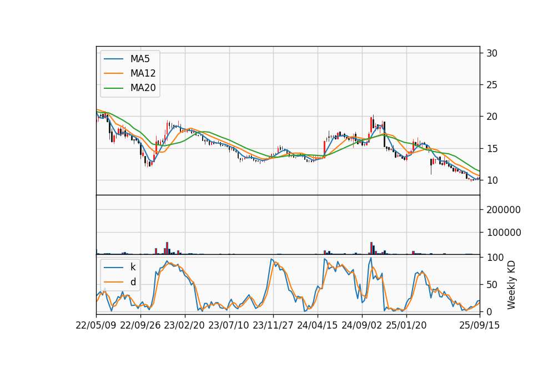Click the KD axis value 100
This screenshot has height=383, width=533.
point(495,258)
